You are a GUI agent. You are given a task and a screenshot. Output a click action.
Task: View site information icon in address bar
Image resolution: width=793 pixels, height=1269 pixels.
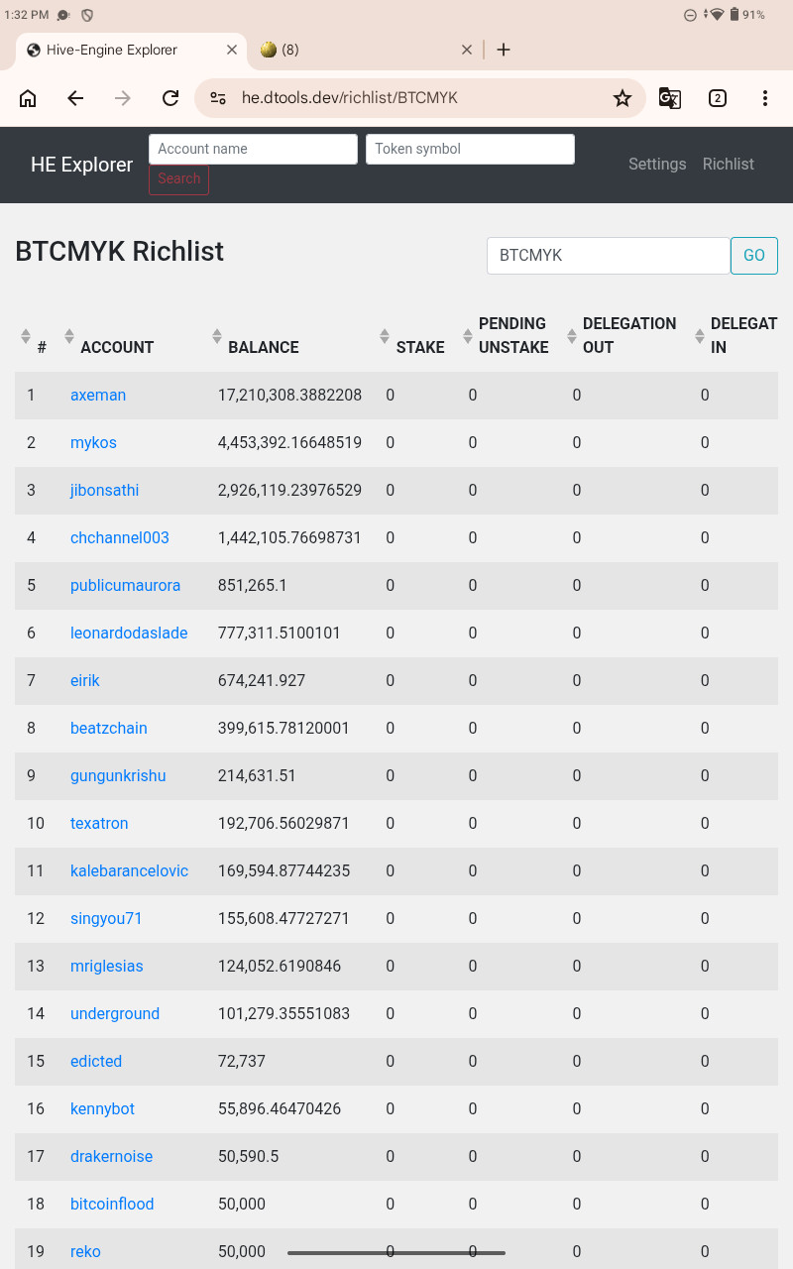218,98
